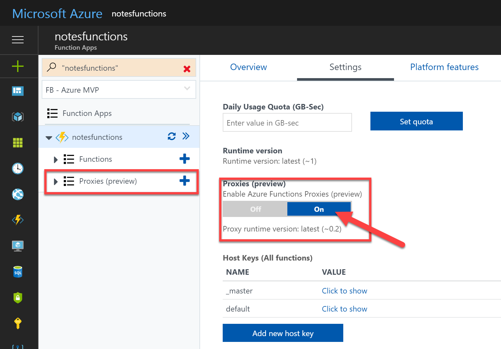Refresh the notesfunctions app

[172, 136]
